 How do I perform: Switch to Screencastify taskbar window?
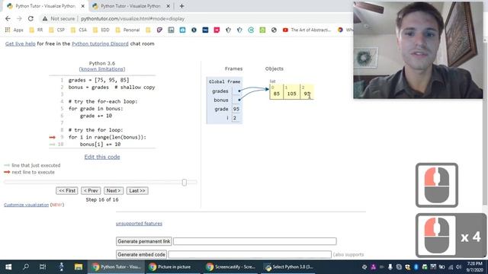point(231,267)
